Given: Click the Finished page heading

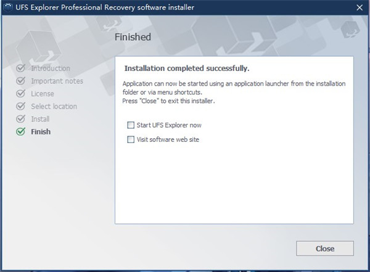Looking at the screenshot, I should coord(133,37).
